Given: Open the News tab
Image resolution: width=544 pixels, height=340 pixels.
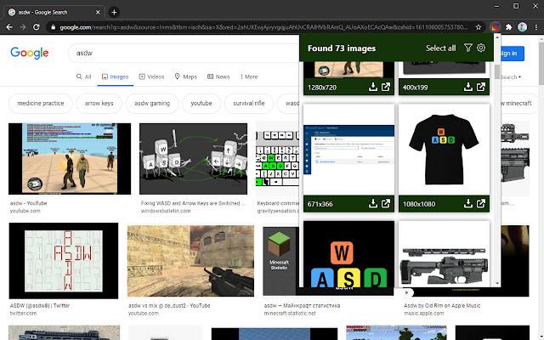Looking at the screenshot, I should (x=218, y=76).
